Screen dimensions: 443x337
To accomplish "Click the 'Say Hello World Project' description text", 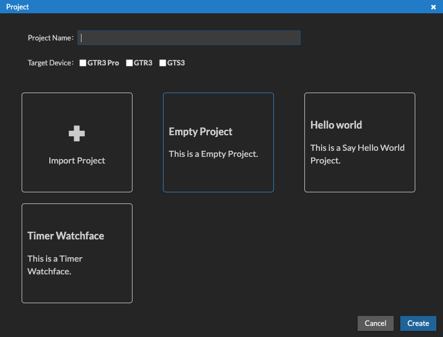I will pyautogui.click(x=357, y=154).
